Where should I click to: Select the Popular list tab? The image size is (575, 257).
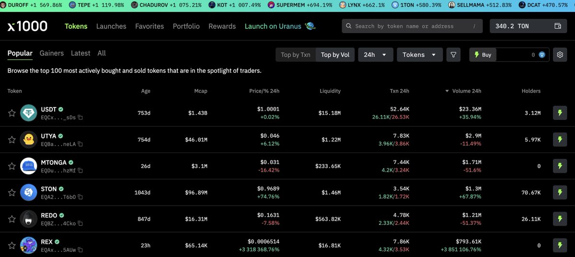click(x=20, y=53)
